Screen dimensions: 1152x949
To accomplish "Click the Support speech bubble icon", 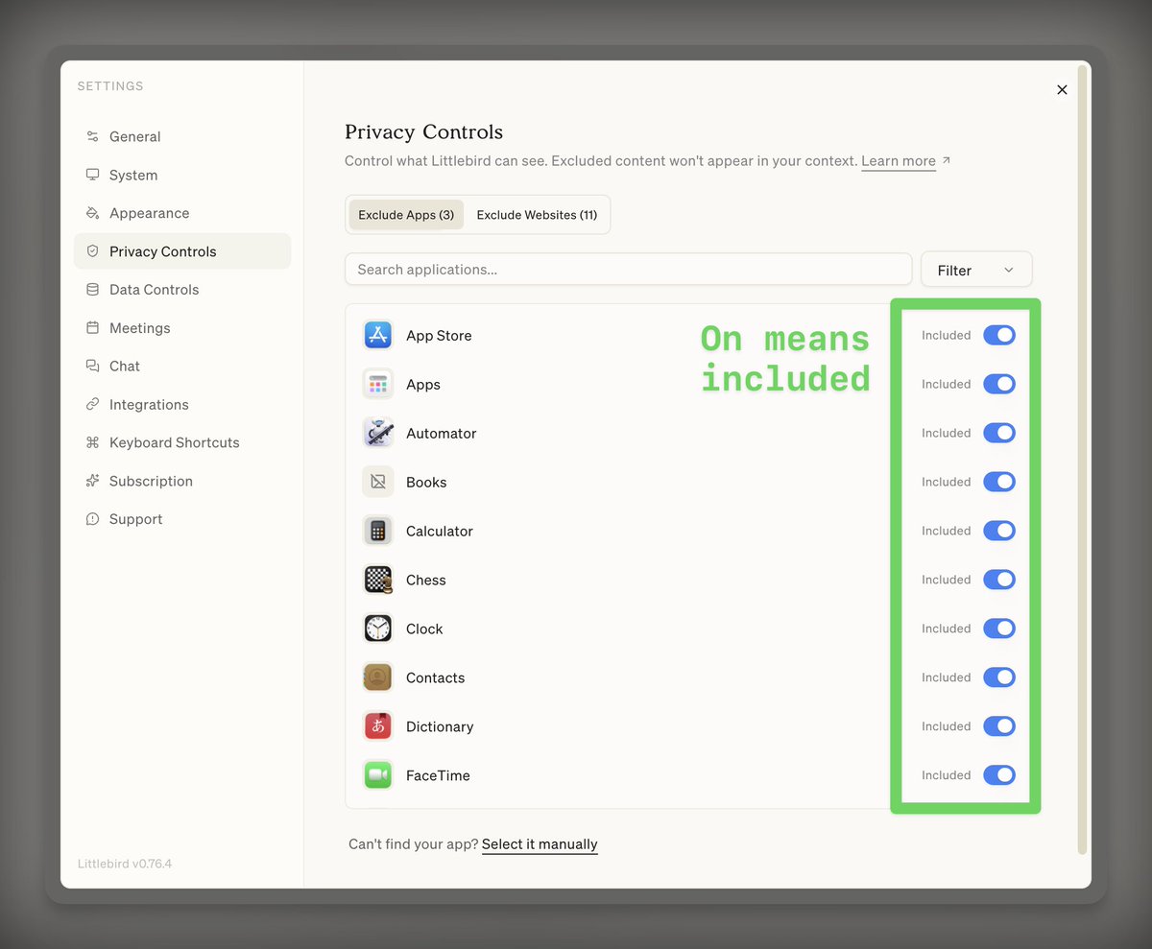I will click(92, 519).
